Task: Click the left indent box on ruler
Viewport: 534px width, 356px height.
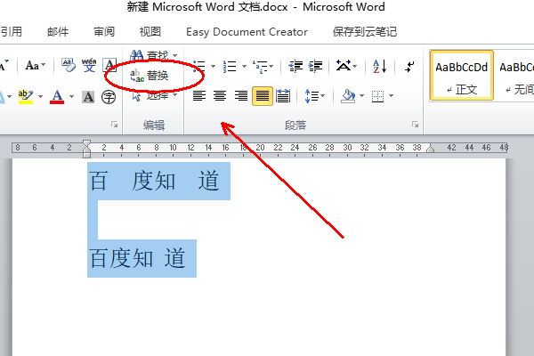Action: 86,156
